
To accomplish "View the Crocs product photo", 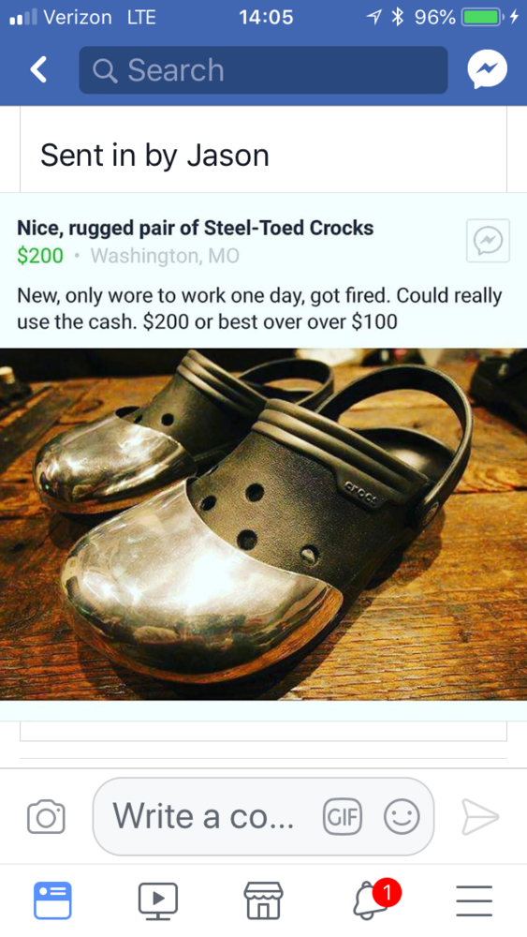I will (x=263, y=524).
